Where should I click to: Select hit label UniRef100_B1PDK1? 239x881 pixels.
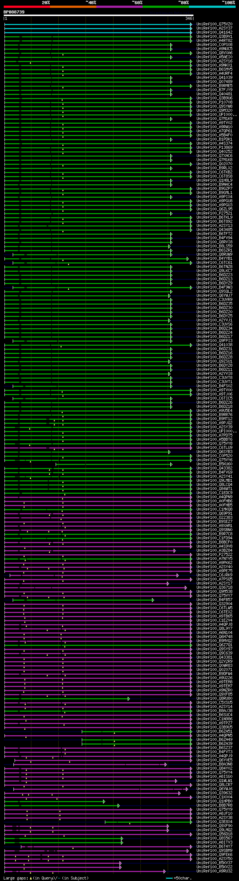[214, 139]
